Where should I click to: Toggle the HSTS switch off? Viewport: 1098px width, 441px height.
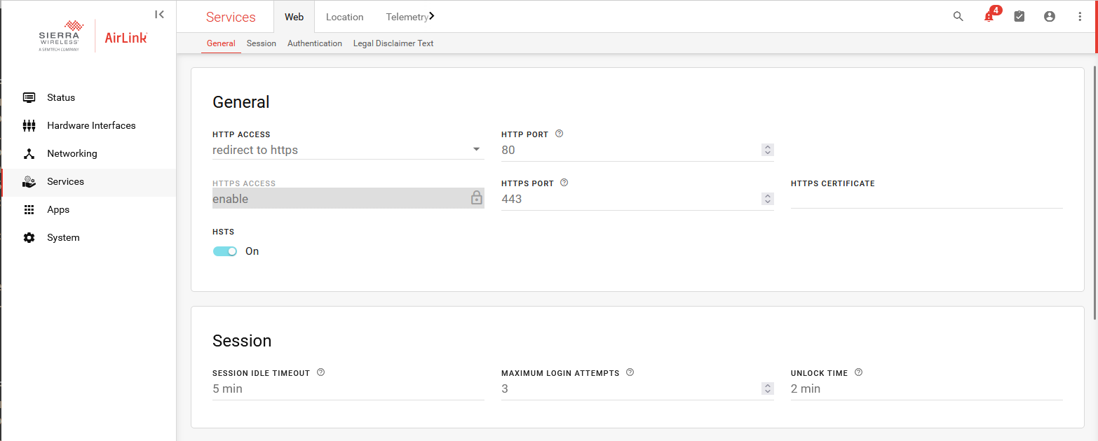[x=225, y=251]
